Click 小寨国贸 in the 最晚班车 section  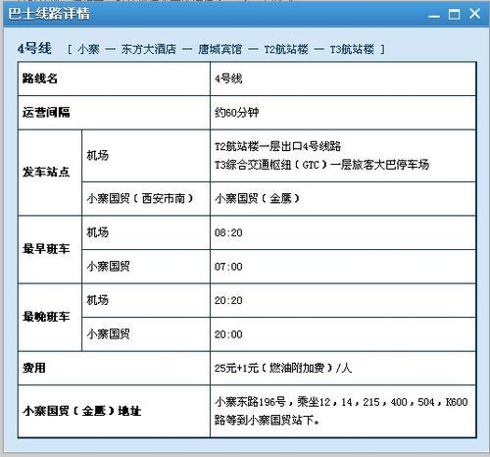point(108,334)
